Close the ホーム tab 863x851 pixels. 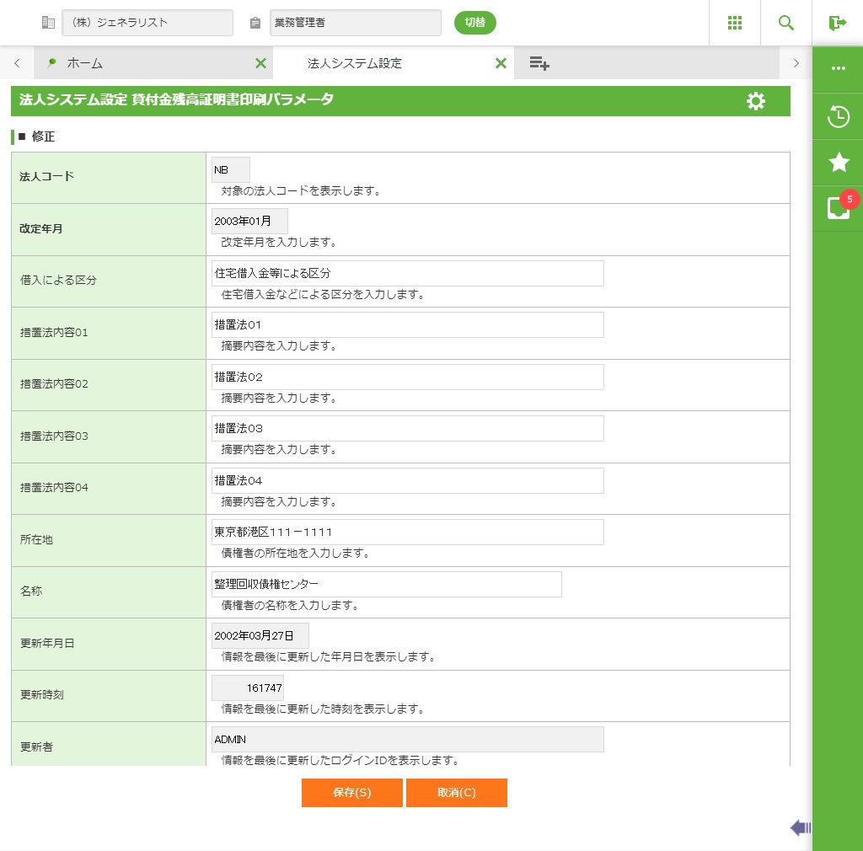(x=260, y=63)
